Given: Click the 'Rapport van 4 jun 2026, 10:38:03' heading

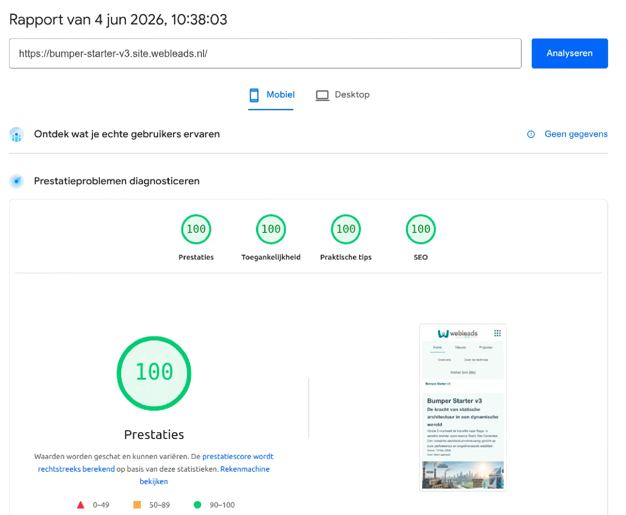Looking at the screenshot, I should (118, 20).
